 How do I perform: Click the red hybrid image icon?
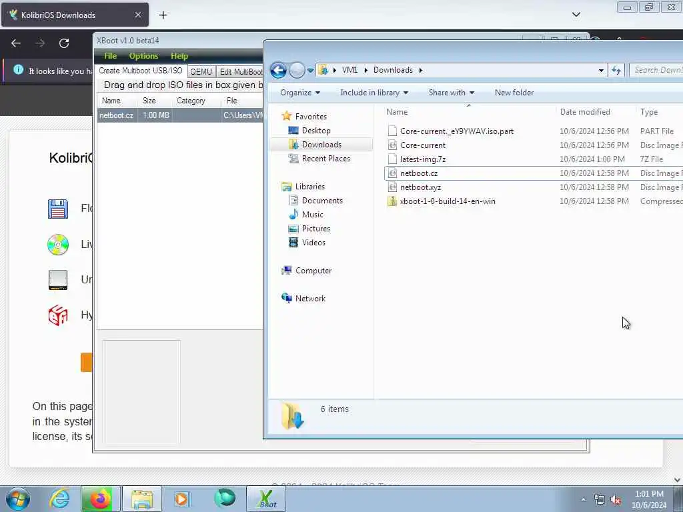point(58,315)
